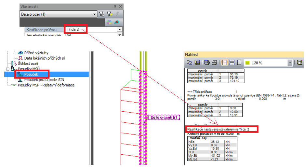
Task: Click the greyed-out pencil edit icon
Action: pyautogui.click(x=117, y=14)
